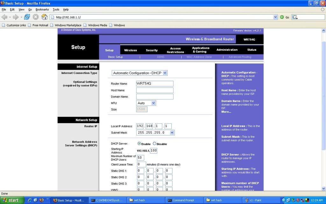Go to Home with the house icon
The image size is (326, 204).
(45, 17)
